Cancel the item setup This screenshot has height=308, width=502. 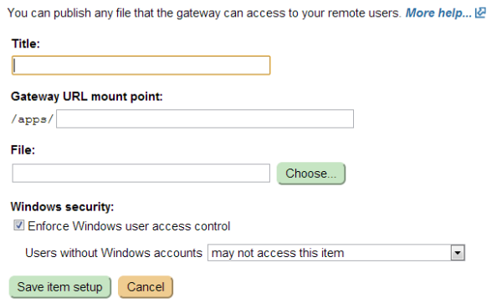146,287
